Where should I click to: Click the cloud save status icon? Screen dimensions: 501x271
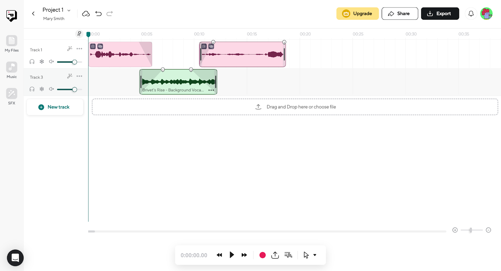pyautogui.click(x=86, y=13)
